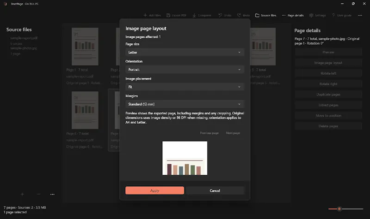Click the 'Image pages affected: 1' text
The width and height of the screenshot is (370, 219).
point(143,37)
